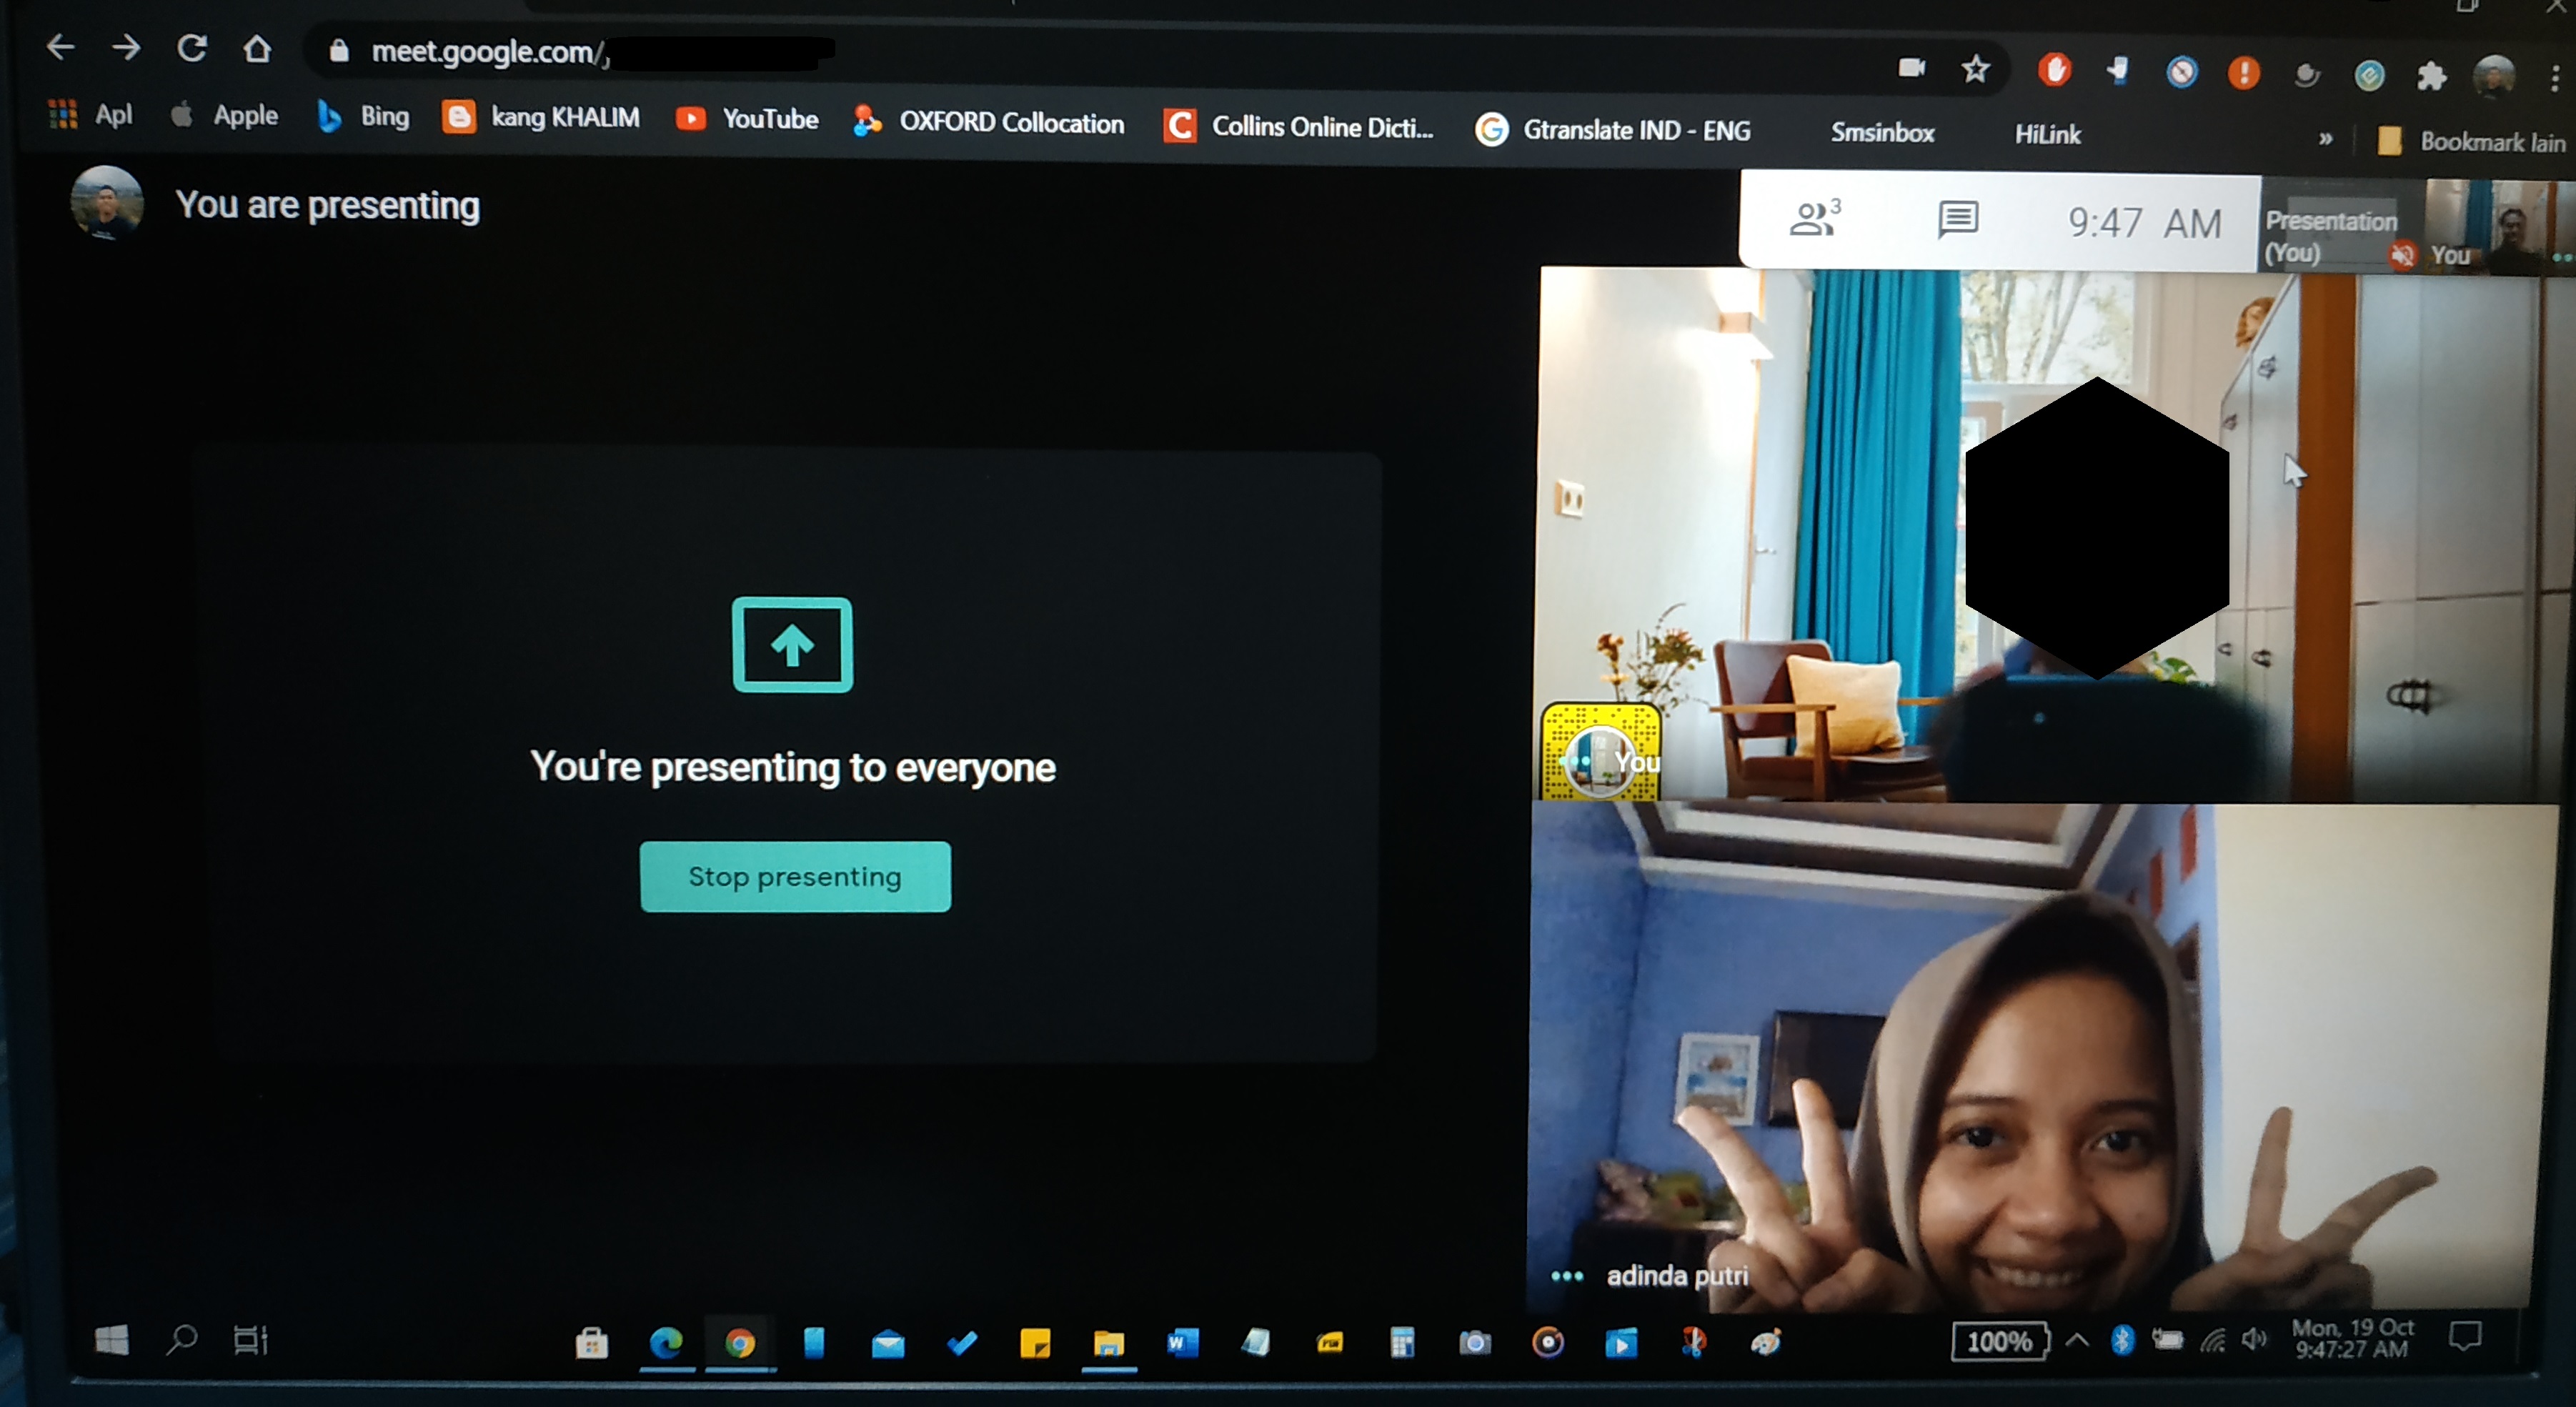Open the Chrome extensions puzzle icon
The image size is (2576, 1407).
point(2432,76)
